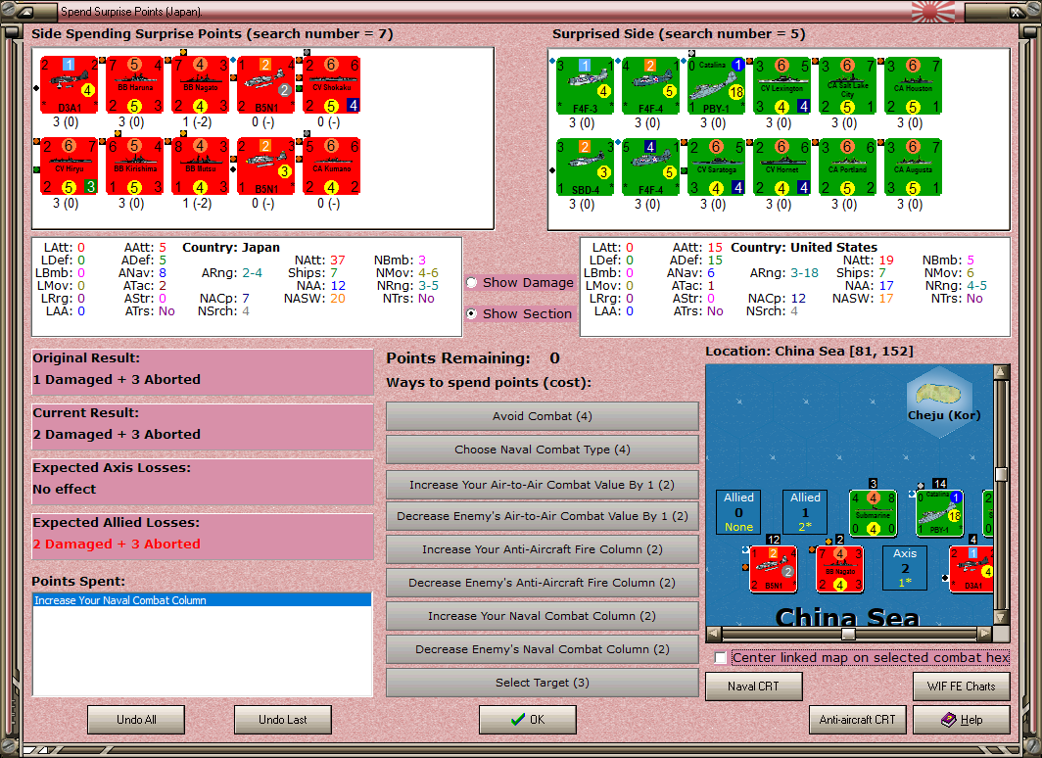Select the spent-points list entry Increase Your Naval Combat Column
The width and height of the screenshot is (1042, 758).
pos(202,600)
